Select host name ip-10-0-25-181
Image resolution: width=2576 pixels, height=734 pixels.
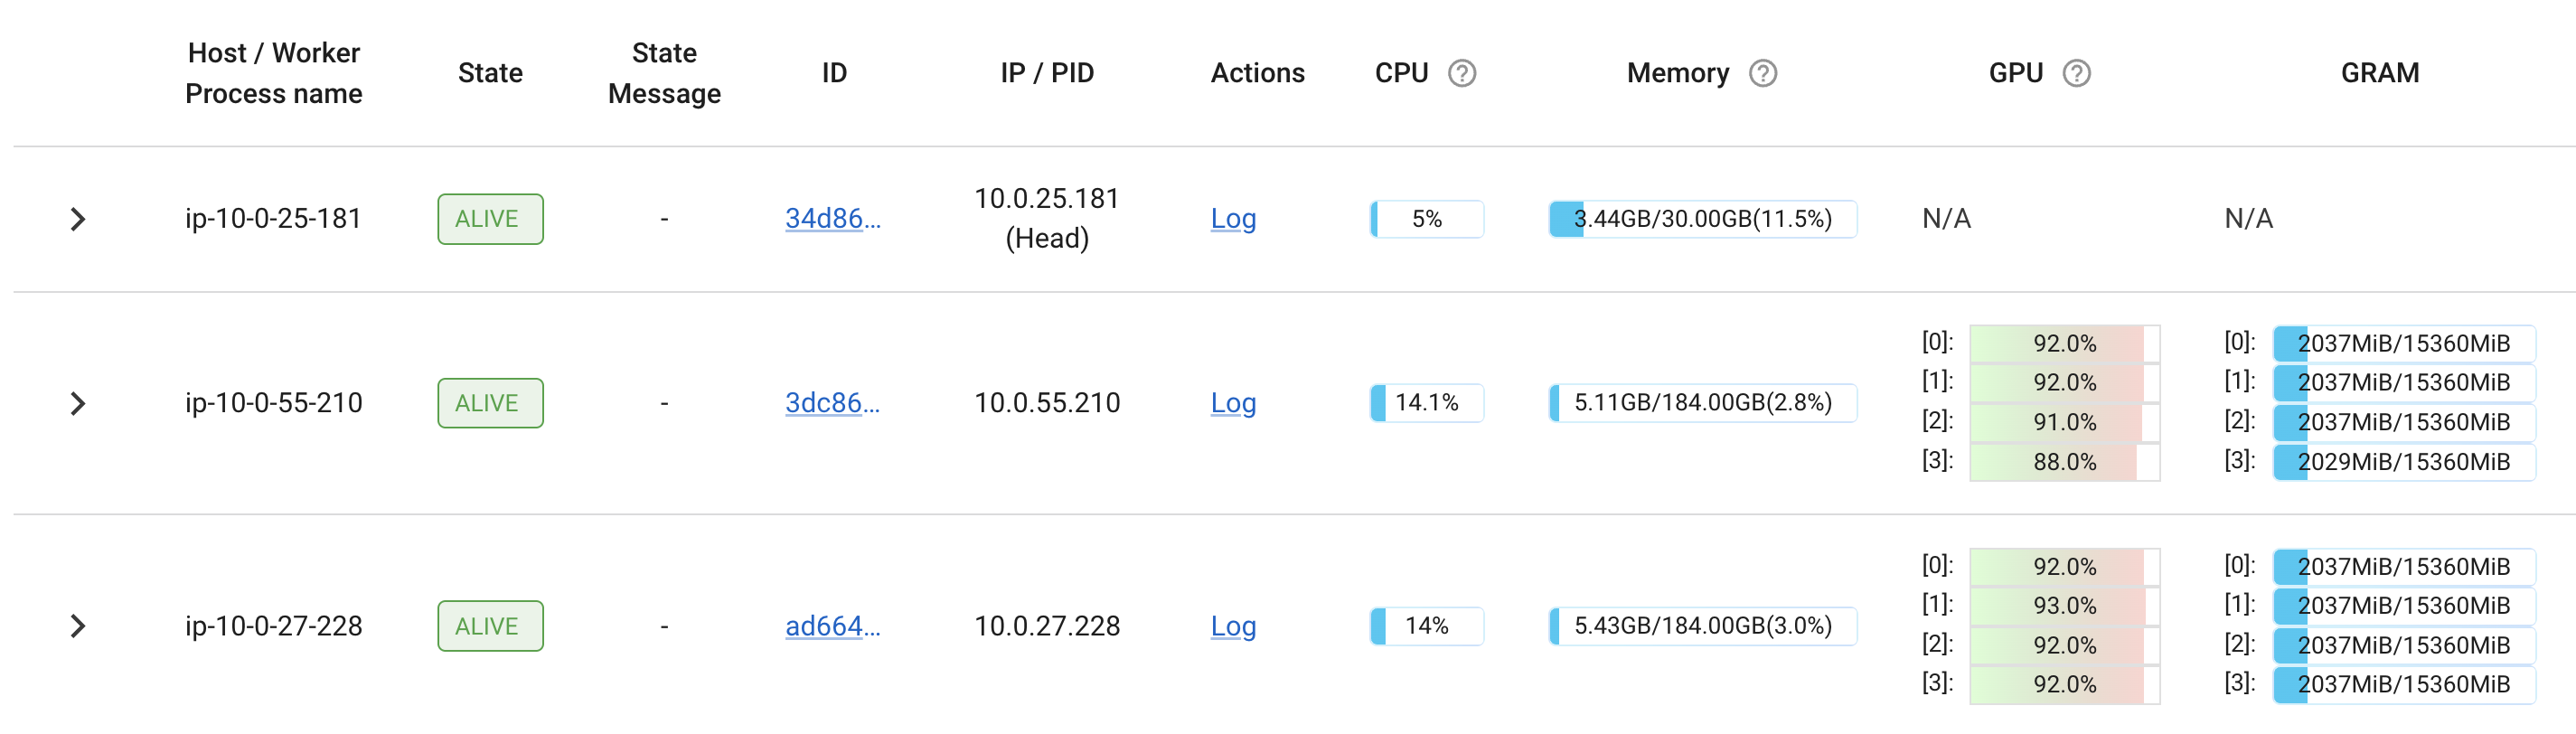tap(273, 219)
